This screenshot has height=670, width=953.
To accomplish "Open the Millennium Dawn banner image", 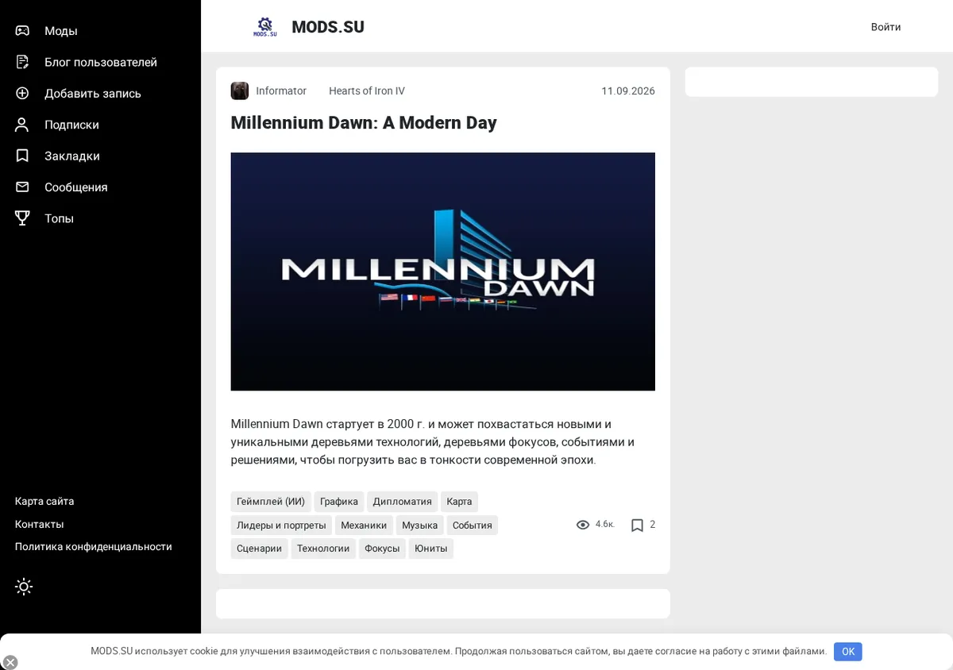I will pos(442,271).
